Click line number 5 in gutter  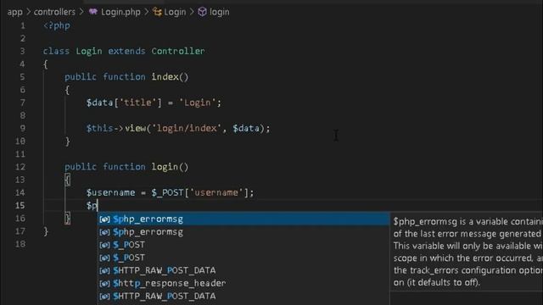click(x=23, y=77)
